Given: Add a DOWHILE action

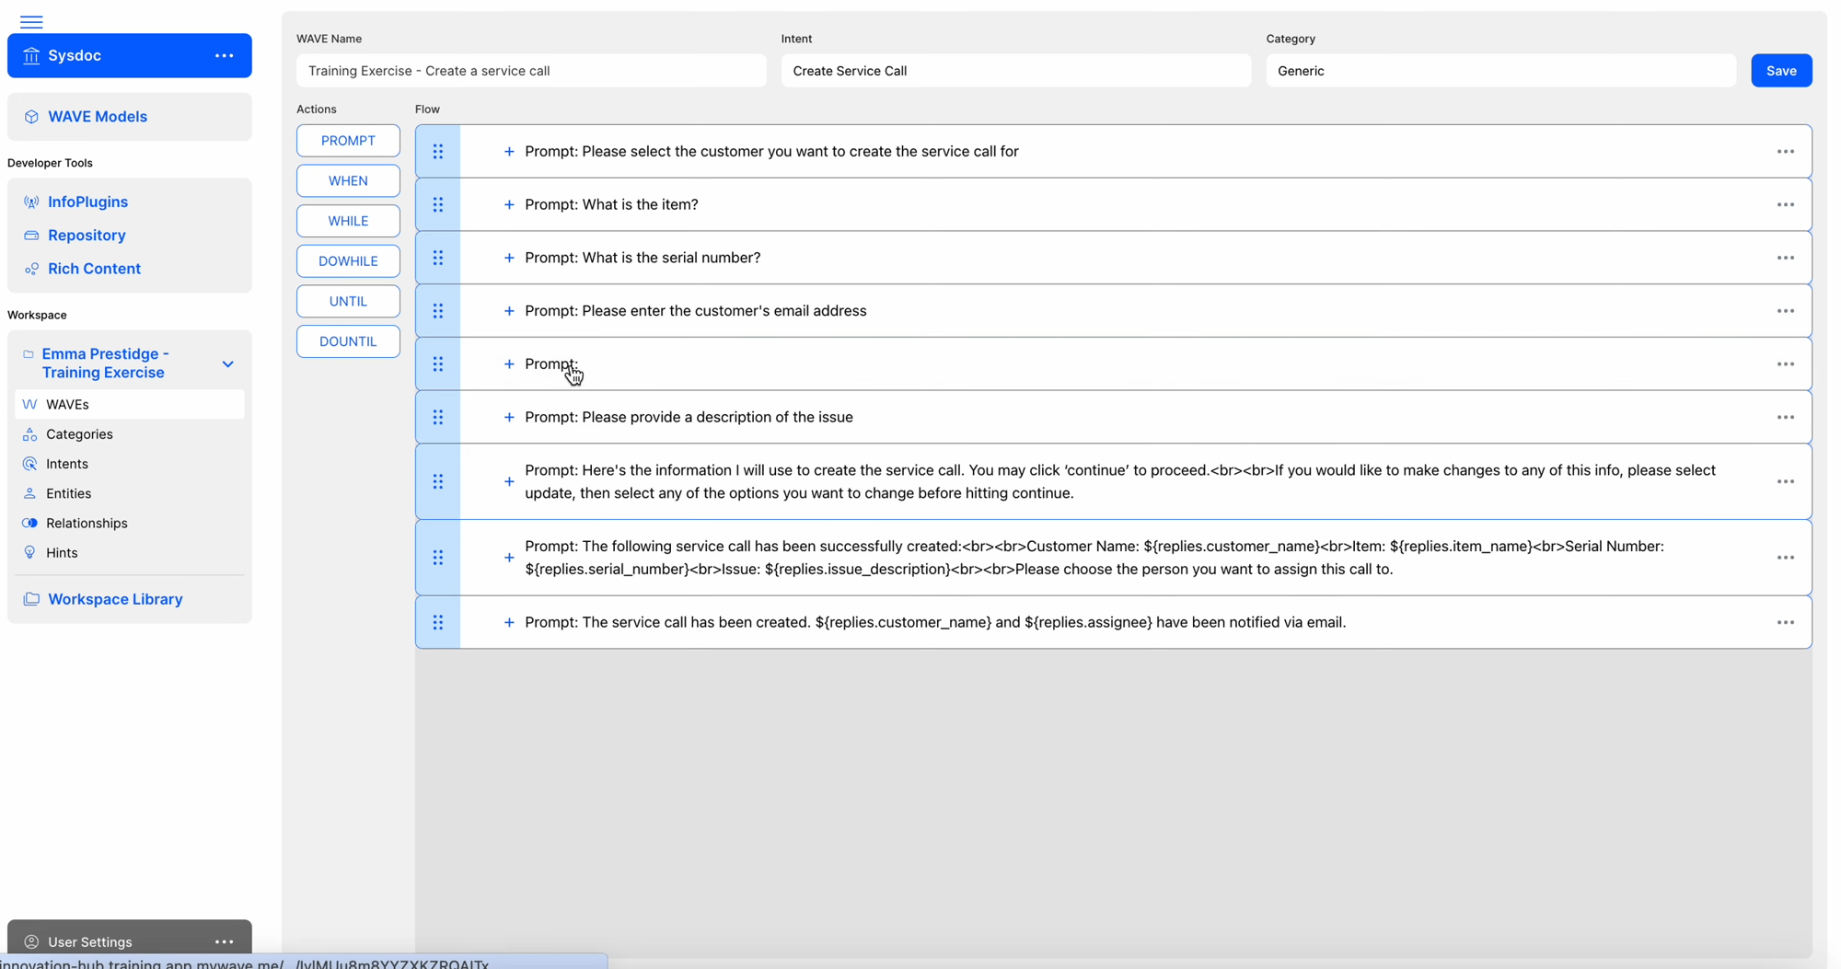Looking at the screenshot, I should (348, 261).
